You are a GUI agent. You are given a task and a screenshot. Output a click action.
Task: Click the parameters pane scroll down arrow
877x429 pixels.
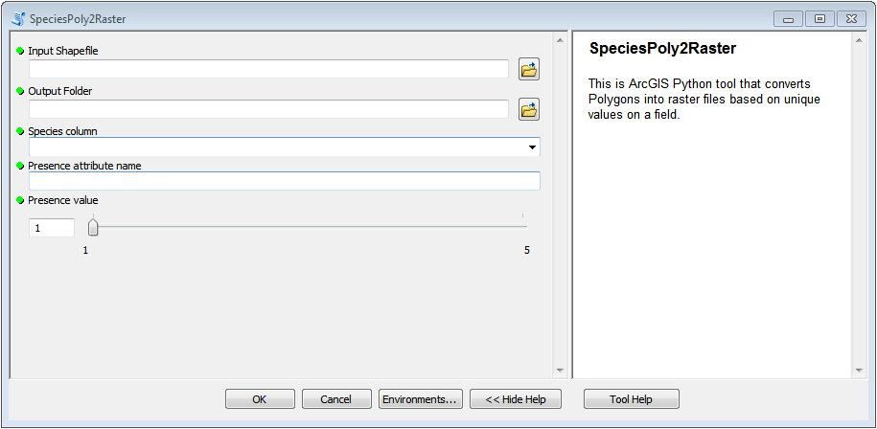[560, 371]
